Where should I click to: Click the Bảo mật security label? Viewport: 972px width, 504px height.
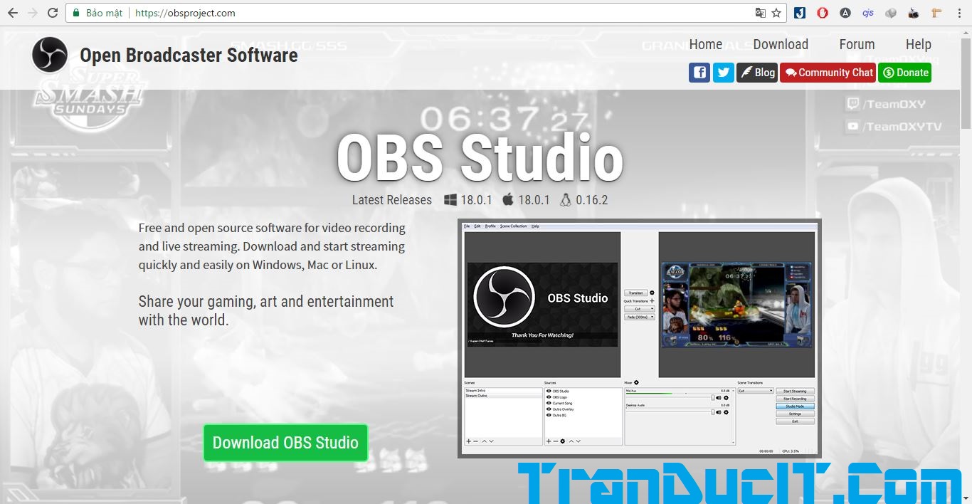pyautogui.click(x=105, y=13)
